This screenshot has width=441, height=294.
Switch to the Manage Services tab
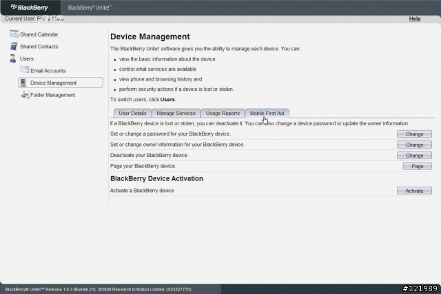176,114
